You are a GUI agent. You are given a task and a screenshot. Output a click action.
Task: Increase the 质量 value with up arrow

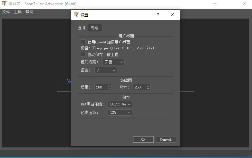pyautogui.click(x=110, y=86)
